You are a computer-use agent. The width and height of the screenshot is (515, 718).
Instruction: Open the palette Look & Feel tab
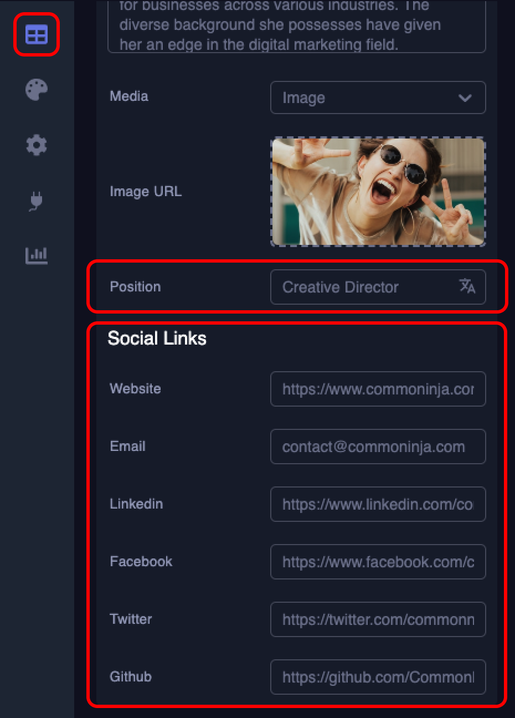point(37,90)
